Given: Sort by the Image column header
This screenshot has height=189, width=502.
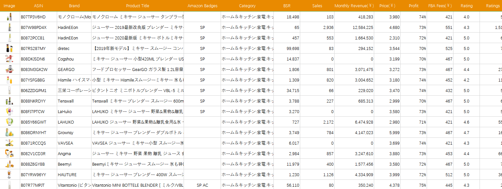Looking at the screenshot, I should coord(9,6).
